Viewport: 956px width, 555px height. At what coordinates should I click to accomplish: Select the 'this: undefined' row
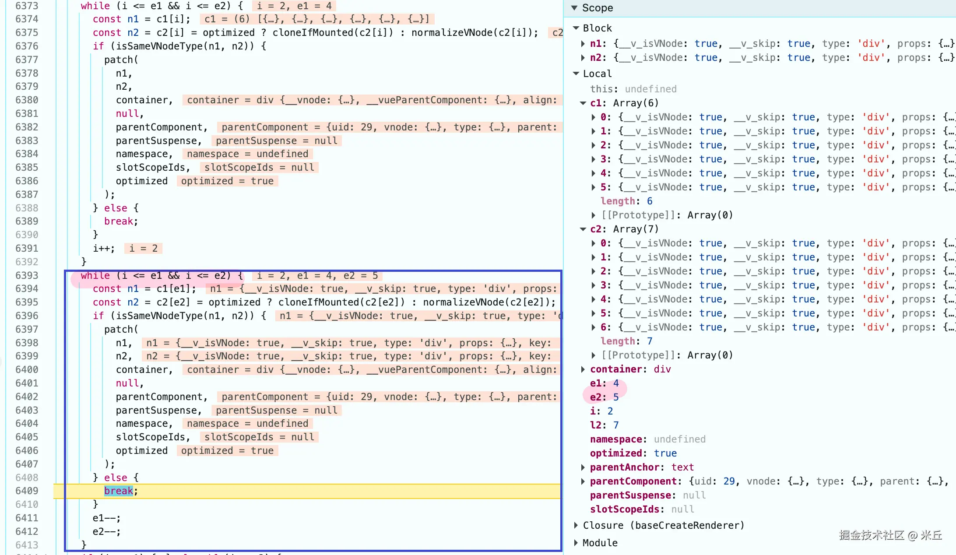633,89
